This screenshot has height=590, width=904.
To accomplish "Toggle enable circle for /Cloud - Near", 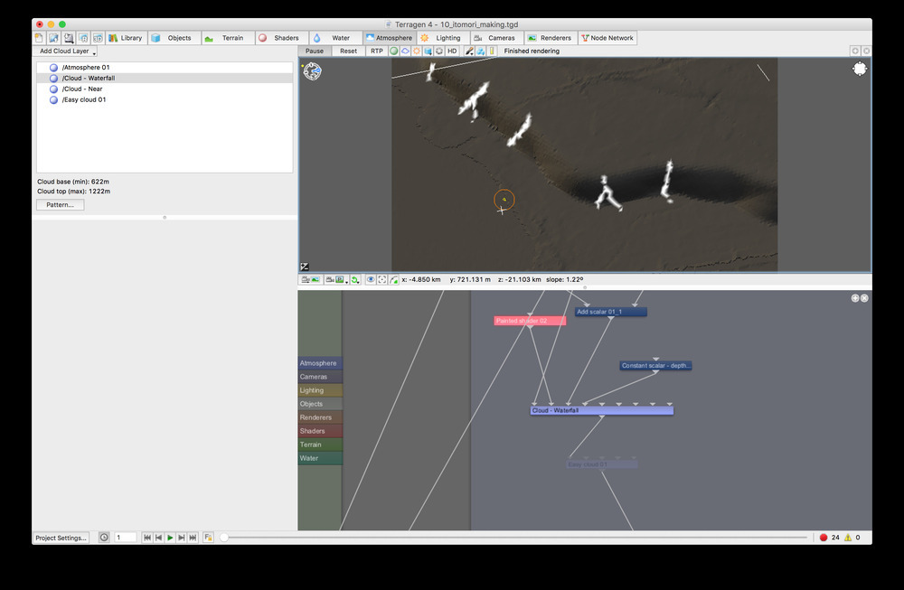I will [x=53, y=89].
